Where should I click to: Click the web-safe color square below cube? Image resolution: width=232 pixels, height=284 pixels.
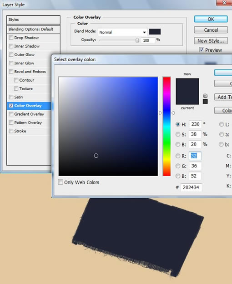pos(205,102)
